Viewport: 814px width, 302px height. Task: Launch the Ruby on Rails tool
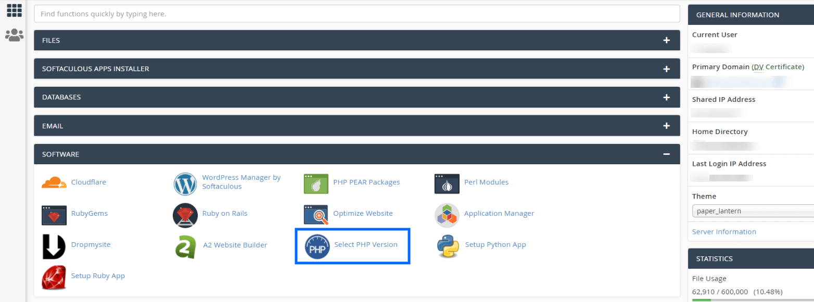225,213
